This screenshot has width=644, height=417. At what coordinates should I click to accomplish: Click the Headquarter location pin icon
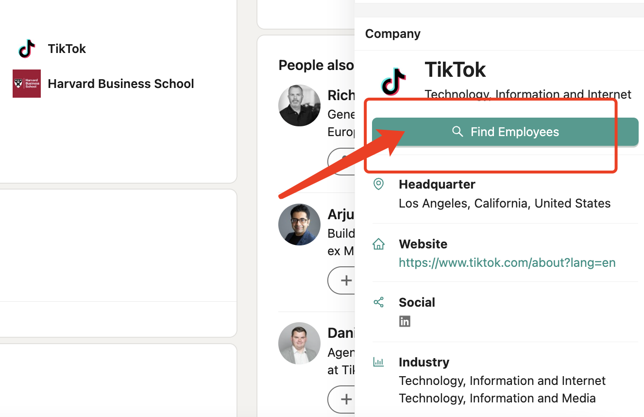click(x=378, y=184)
